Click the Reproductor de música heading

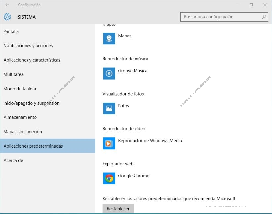126,59
